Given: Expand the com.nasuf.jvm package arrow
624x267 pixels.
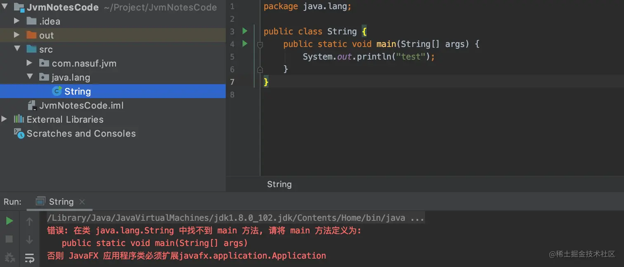Looking at the screenshot, I should (29, 63).
